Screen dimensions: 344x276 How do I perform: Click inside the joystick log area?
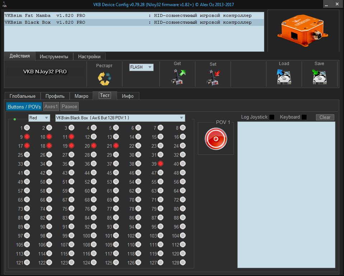pos(286,195)
